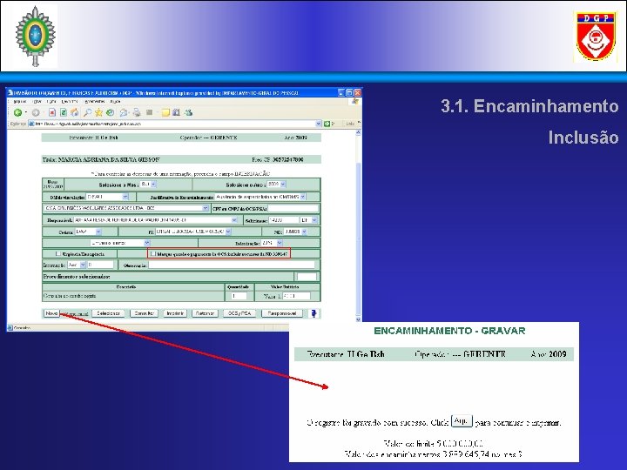Click the Quantidade input field
The height and width of the screenshot is (470, 627).
pos(239,296)
